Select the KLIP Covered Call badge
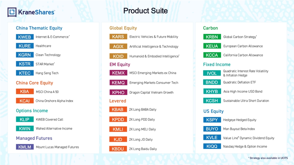 (25, 120)
